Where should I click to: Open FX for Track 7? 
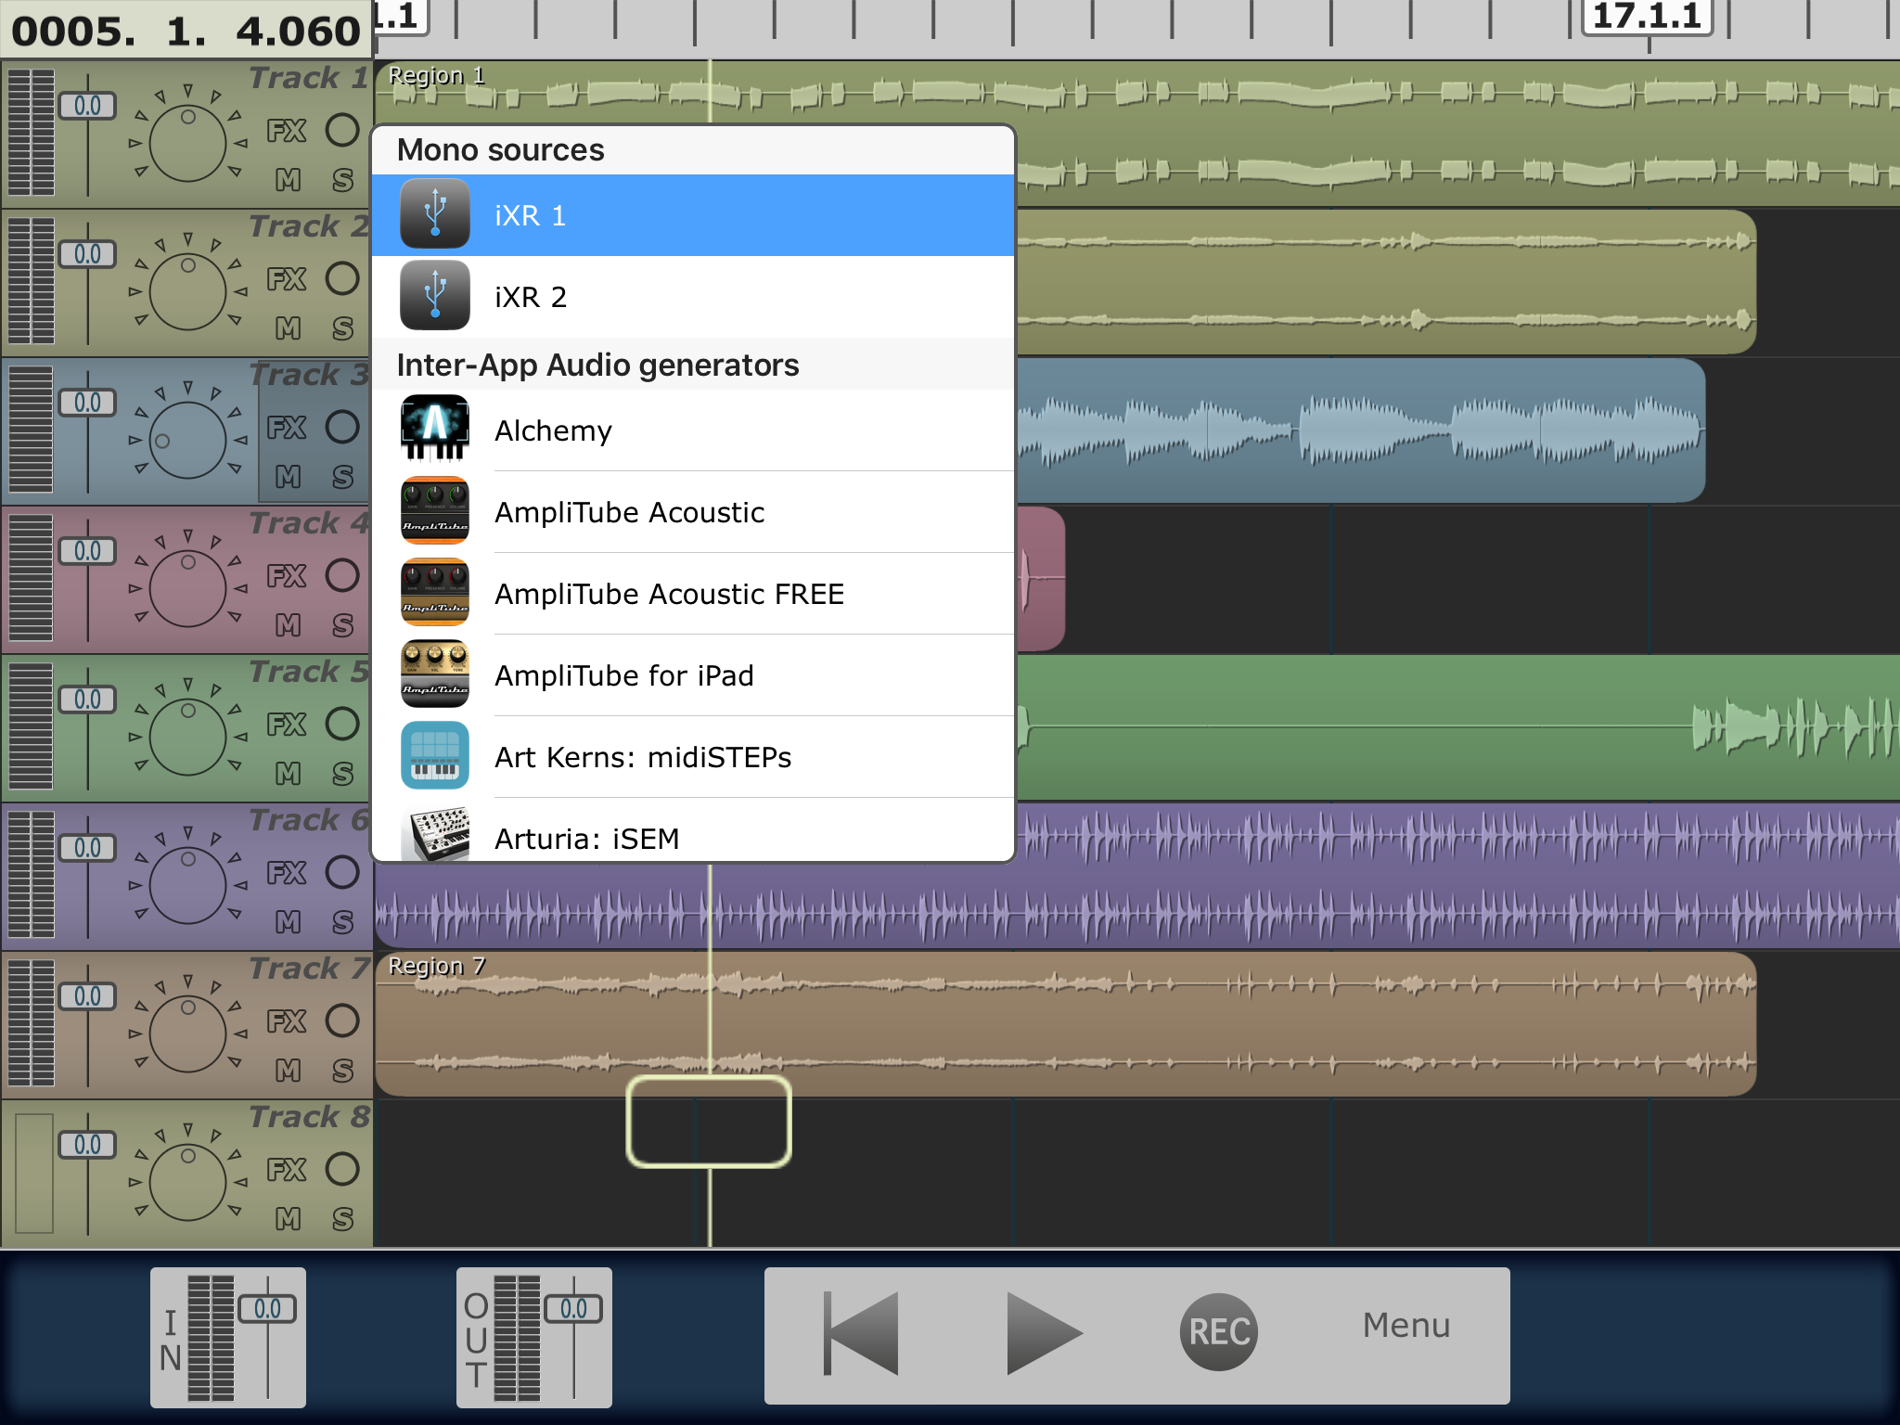point(287,1021)
